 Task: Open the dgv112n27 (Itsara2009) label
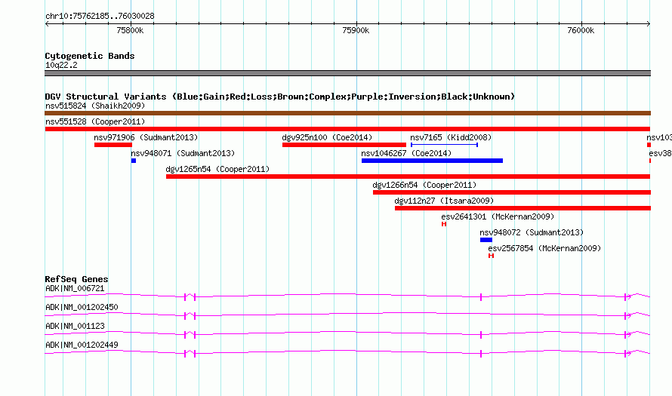pos(445,201)
